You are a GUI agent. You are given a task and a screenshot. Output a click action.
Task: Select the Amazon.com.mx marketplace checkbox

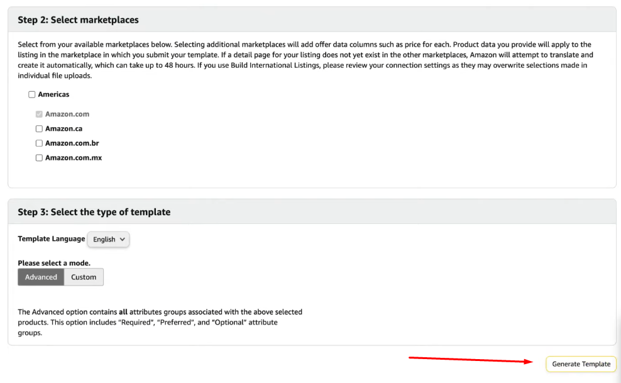click(x=39, y=158)
